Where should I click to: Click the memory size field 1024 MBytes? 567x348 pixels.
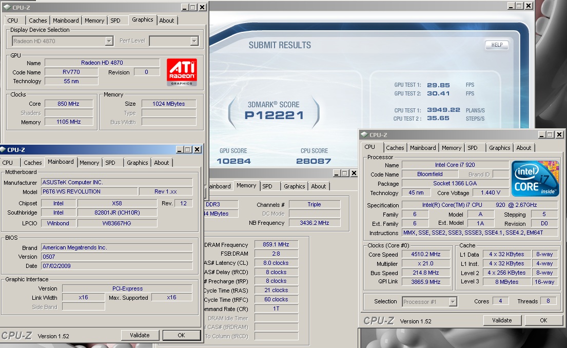pyautogui.click(x=168, y=104)
